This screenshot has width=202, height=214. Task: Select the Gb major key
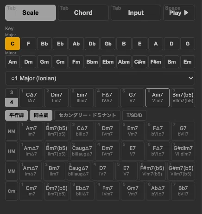[x=108, y=44]
